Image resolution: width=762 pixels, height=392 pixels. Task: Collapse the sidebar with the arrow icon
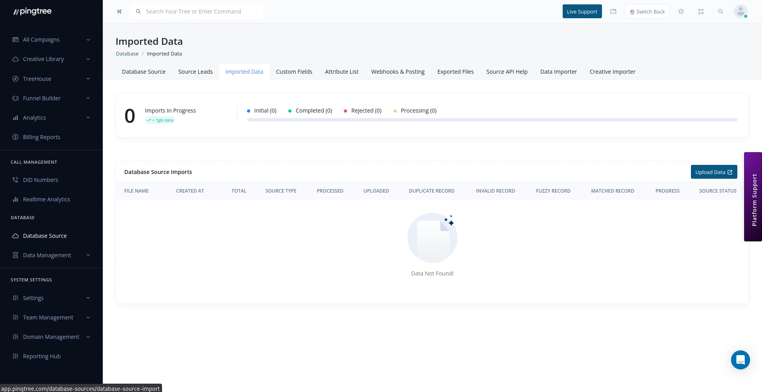[119, 11]
